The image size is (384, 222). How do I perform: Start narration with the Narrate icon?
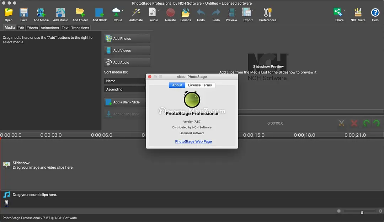pos(170,12)
